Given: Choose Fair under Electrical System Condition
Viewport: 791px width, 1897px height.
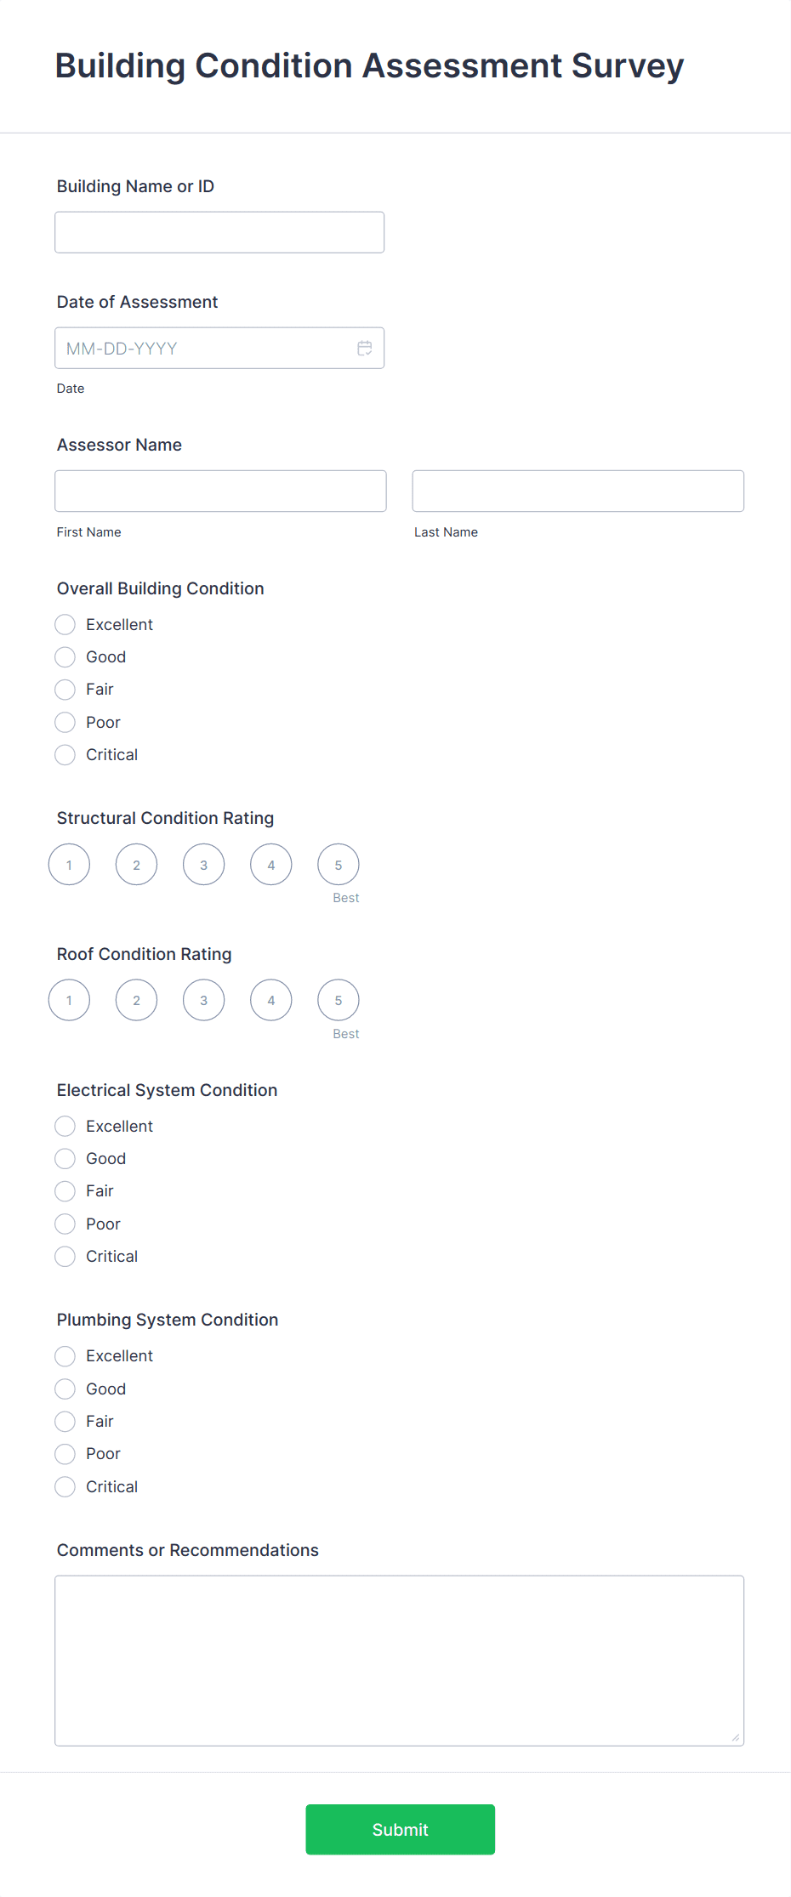Looking at the screenshot, I should click(x=65, y=1190).
